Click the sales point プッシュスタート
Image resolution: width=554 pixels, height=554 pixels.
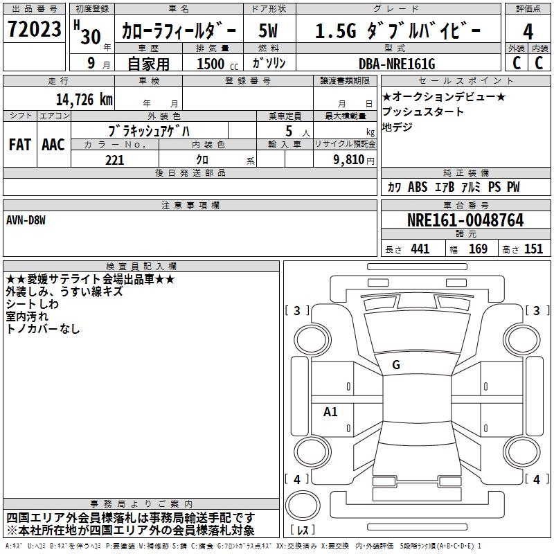tap(422, 111)
